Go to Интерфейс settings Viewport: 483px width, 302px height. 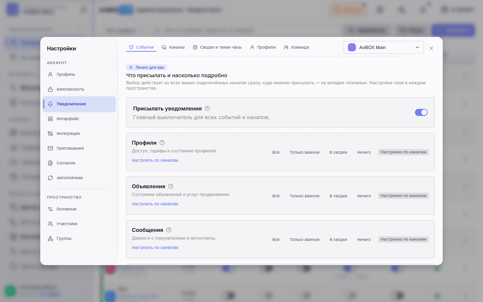click(79, 119)
